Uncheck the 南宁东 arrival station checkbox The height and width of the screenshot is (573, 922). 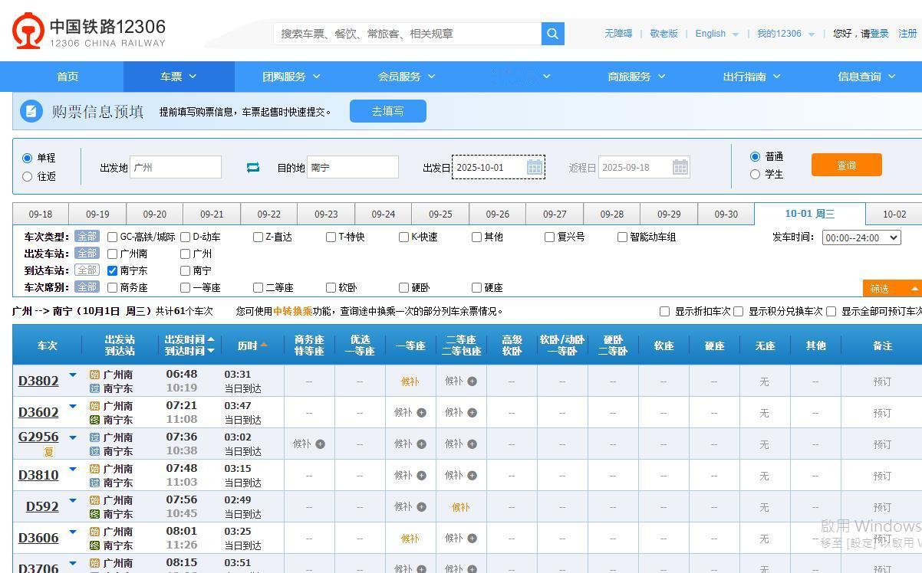coord(112,270)
